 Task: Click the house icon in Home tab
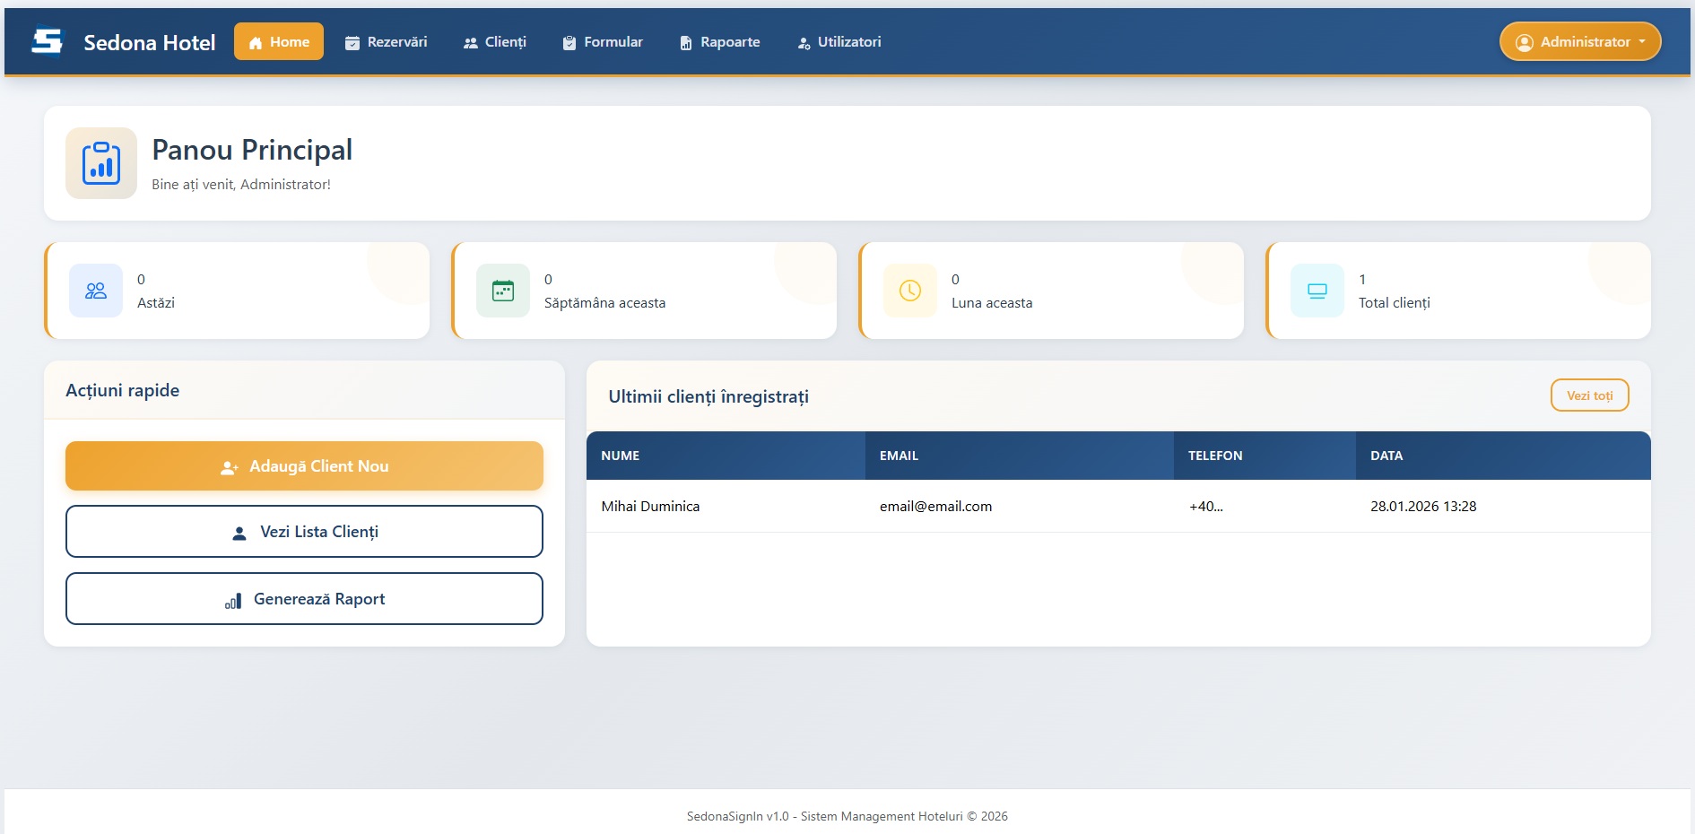coord(256,42)
